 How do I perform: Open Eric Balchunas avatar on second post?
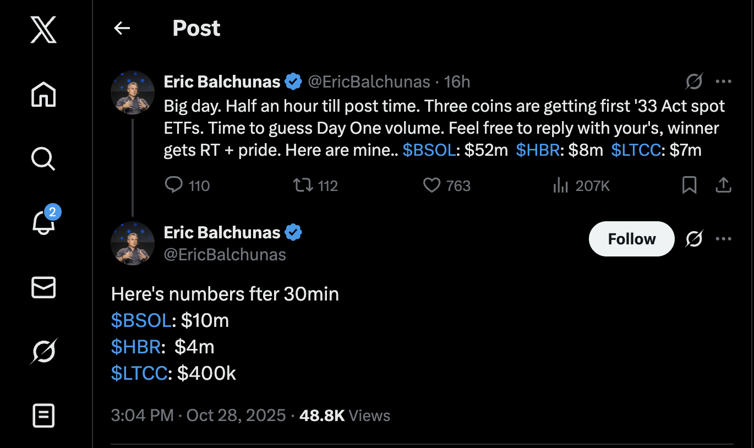coord(133,243)
